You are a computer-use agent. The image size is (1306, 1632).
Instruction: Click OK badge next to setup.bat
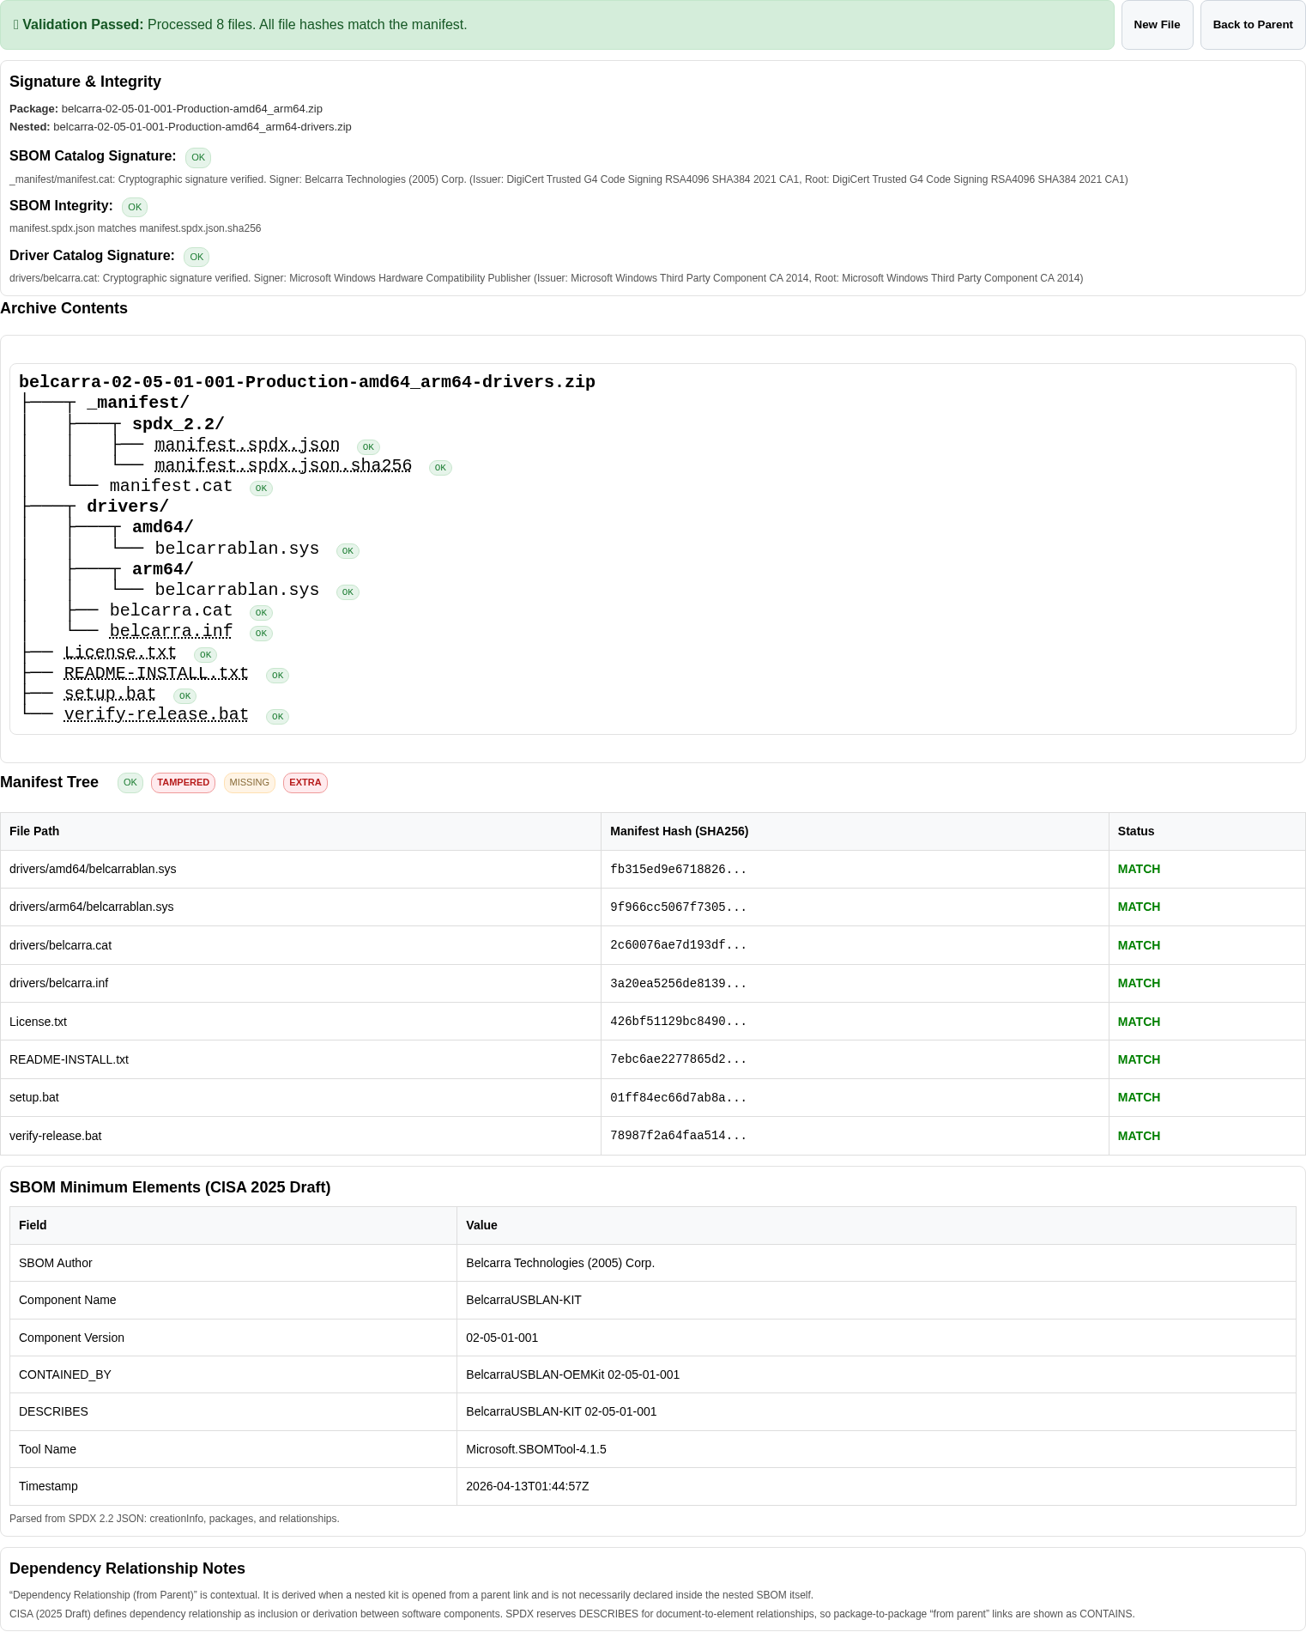click(x=184, y=696)
